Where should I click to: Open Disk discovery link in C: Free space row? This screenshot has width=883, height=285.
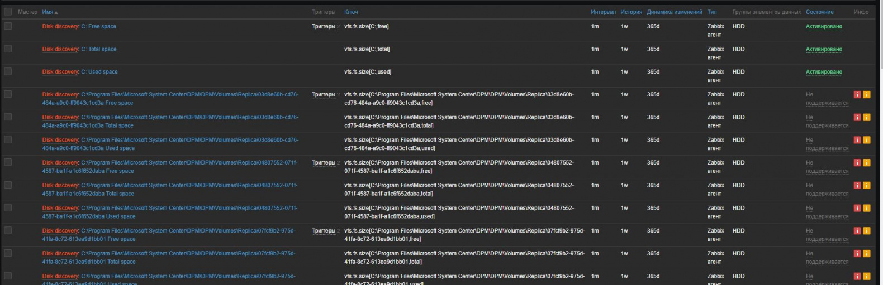click(x=60, y=26)
